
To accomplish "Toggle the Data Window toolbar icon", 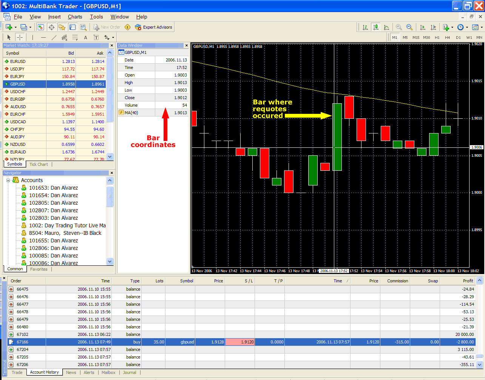I will (x=51, y=27).
